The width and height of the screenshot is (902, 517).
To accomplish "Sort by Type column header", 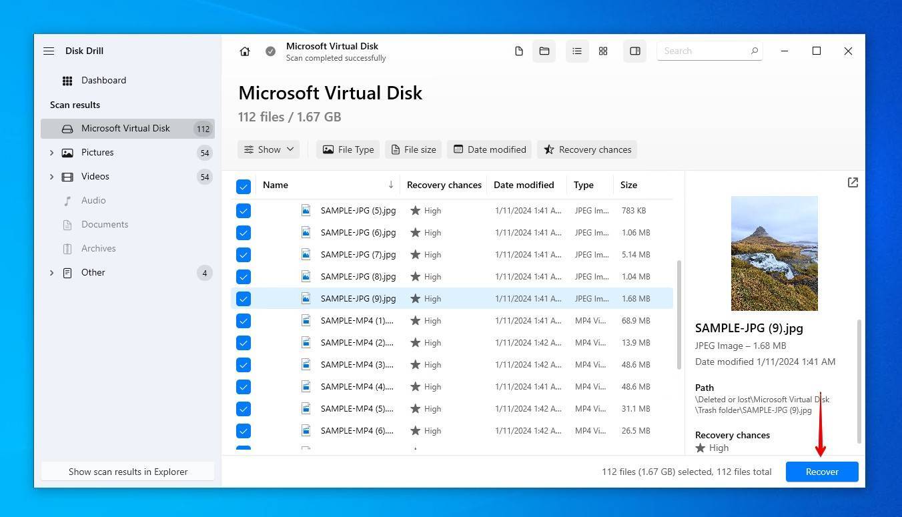I will (584, 185).
